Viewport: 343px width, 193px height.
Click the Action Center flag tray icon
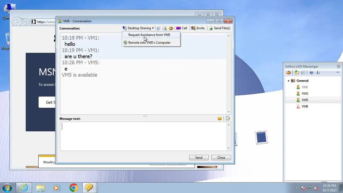(x=303, y=188)
